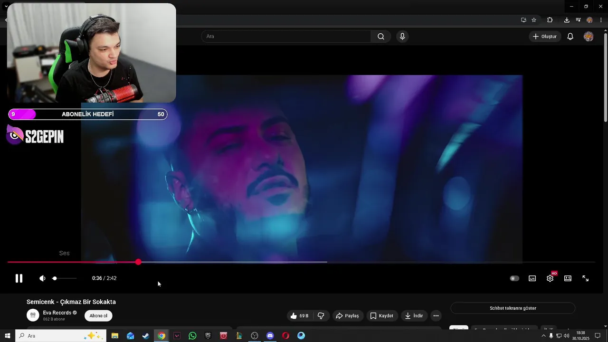The width and height of the screenshot is (608, 342).
Task: Click the time display 0:36 / 2:42
Action: (x=104, y=278)
